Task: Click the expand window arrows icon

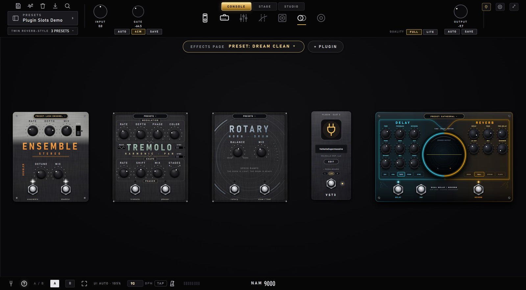Action: click(x=514, y=7)
